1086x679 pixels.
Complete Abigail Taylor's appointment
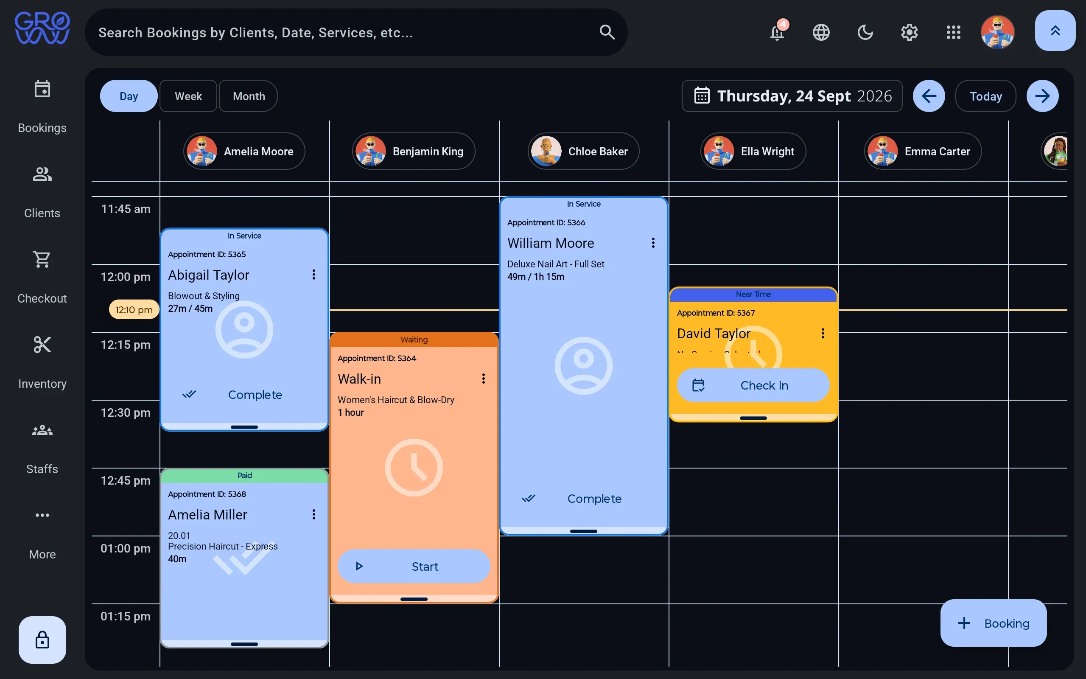point(244,395)
